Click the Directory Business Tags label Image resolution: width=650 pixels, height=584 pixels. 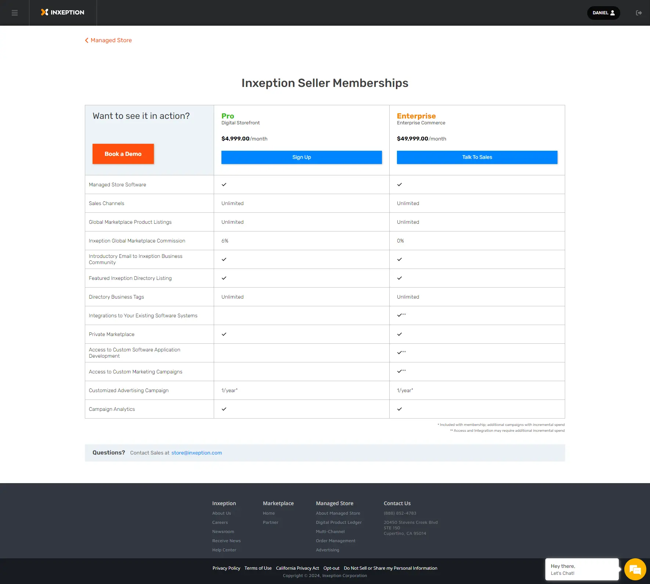(x=116, y=297)
